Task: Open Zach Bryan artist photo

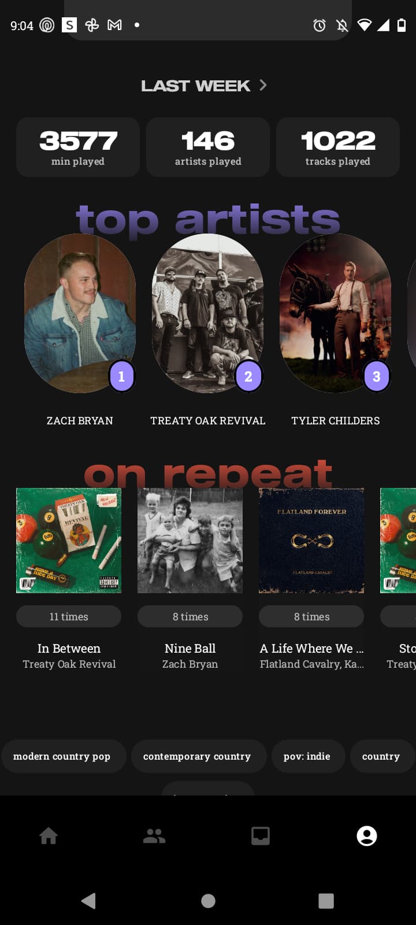Action: click(80, 313)
